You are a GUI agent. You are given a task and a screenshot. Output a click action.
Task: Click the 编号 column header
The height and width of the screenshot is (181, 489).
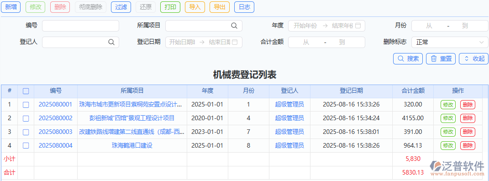coord(56,91)
